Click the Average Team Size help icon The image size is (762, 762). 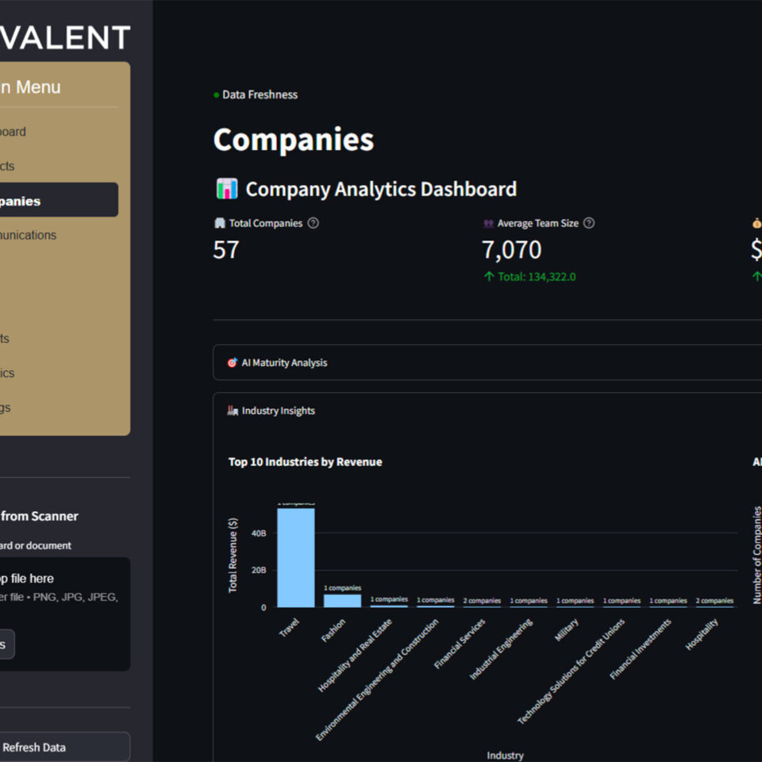589,224
